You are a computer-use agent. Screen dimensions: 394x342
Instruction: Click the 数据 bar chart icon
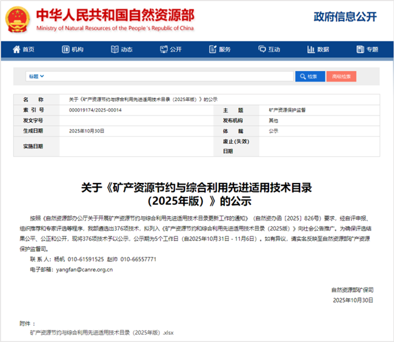pos(310,50)
